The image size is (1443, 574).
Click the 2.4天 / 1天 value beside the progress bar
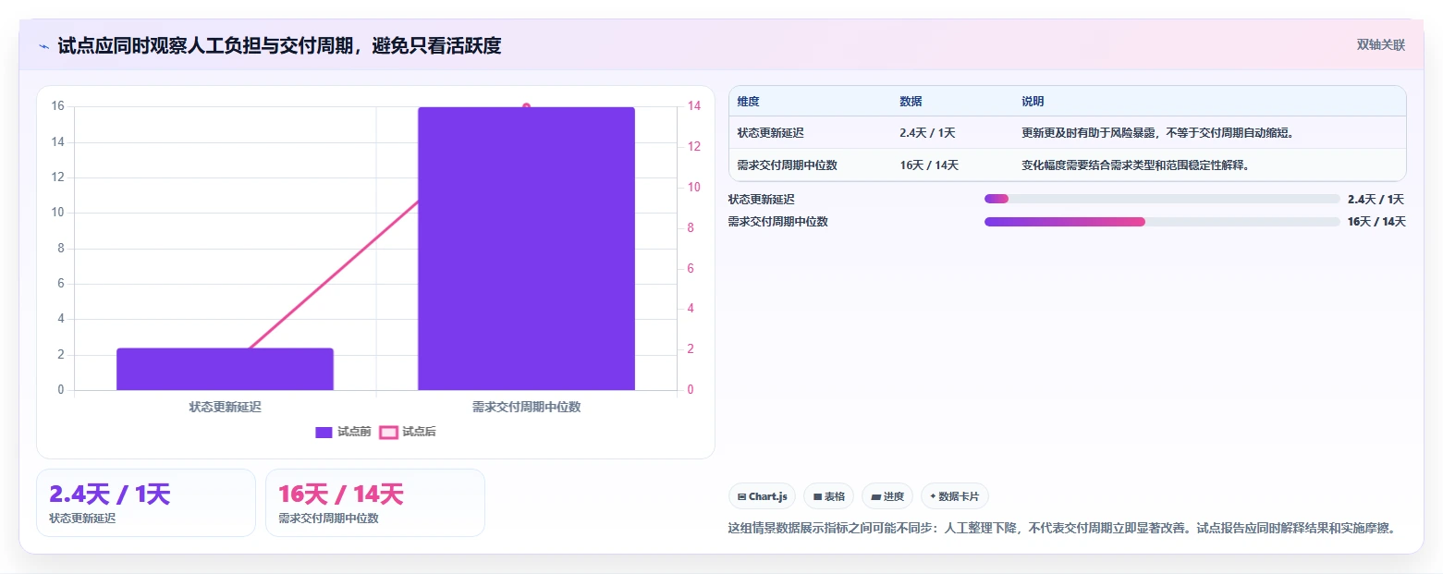tap(1376, 199)
